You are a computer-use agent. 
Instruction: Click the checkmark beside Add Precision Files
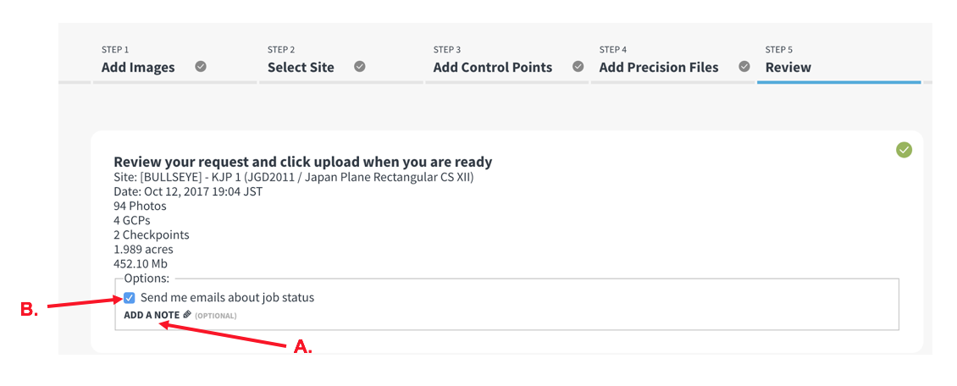(744, 67)
